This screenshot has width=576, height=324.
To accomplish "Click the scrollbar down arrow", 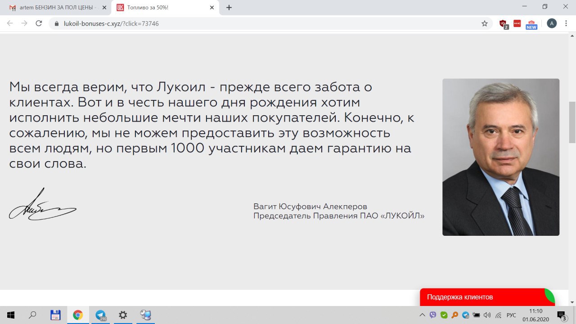I will (x=572, y=302).
